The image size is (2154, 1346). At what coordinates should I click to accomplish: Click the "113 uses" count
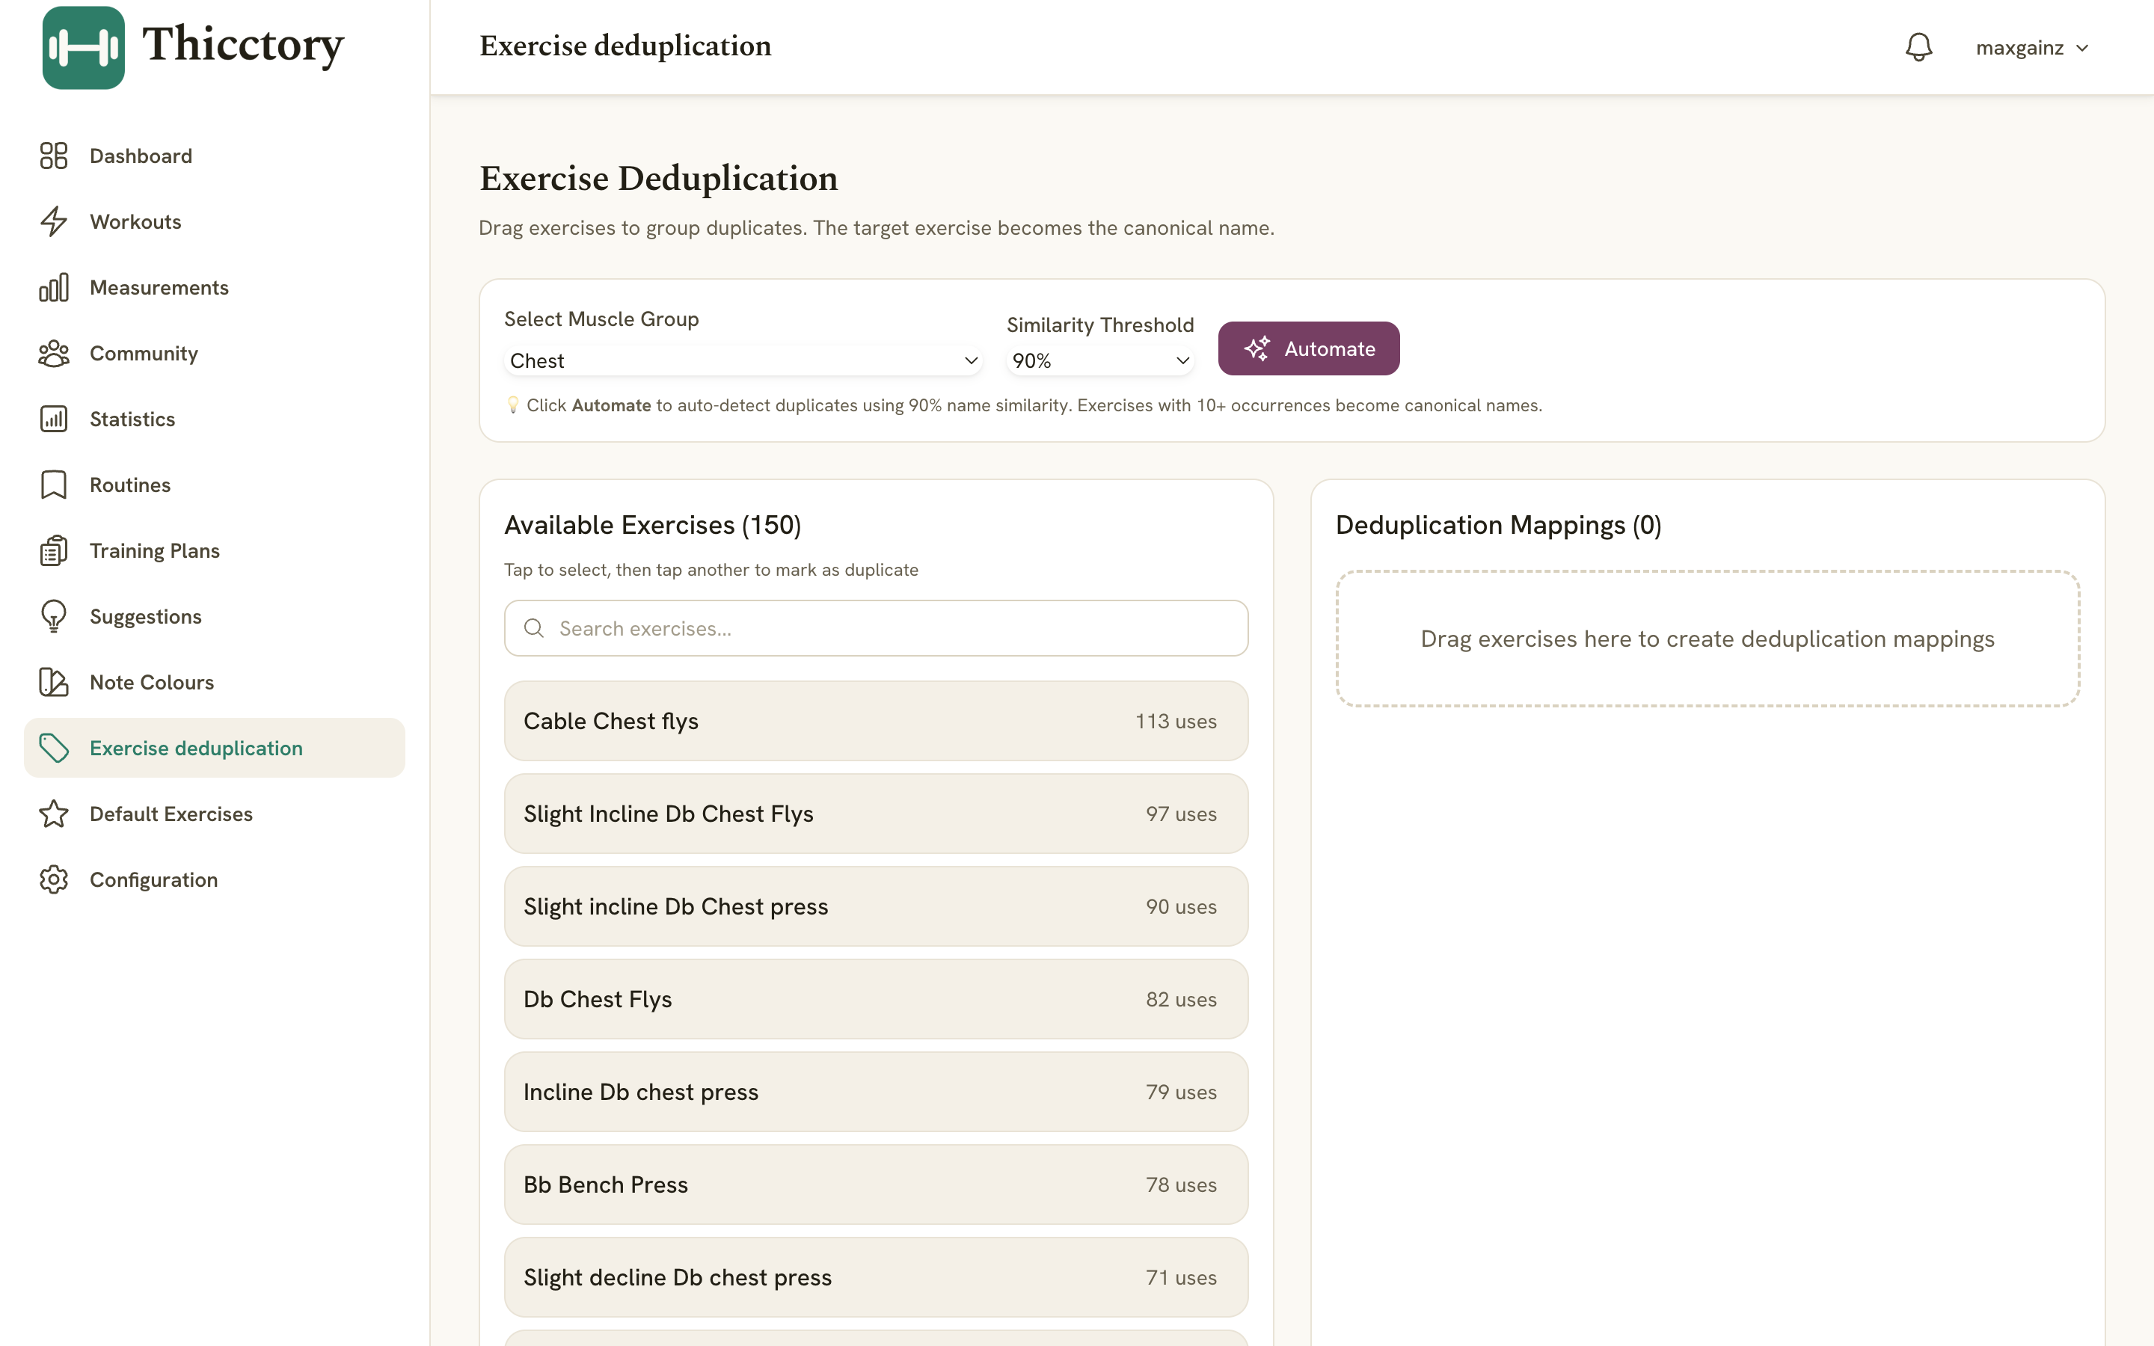pyautogui.click(x=1175, y=722)
